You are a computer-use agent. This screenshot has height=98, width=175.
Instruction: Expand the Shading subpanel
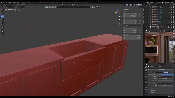pos(152,93)
